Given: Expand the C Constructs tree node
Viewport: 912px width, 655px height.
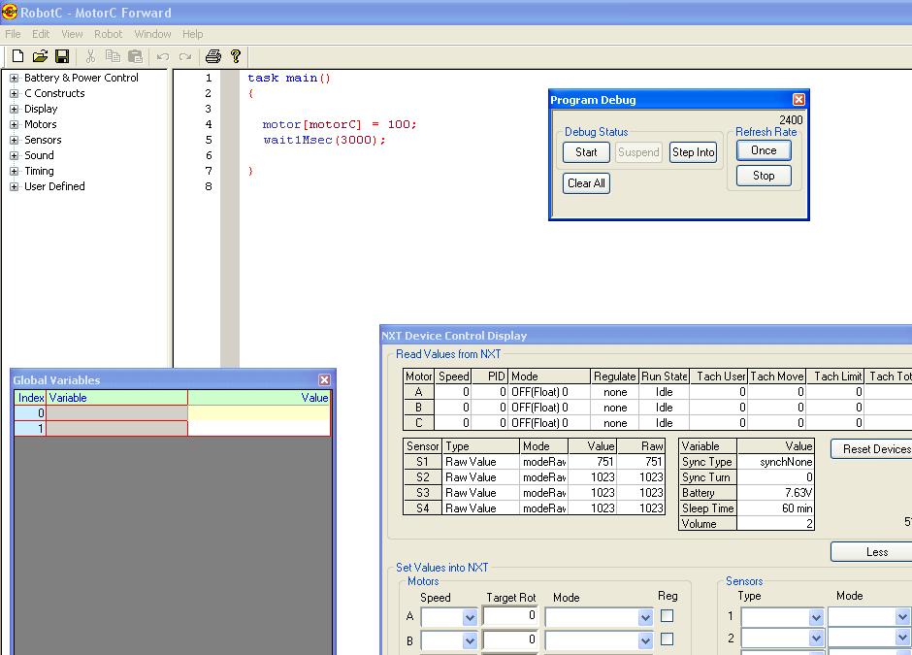Looking at the screenshot, I should tap(14, 93).
